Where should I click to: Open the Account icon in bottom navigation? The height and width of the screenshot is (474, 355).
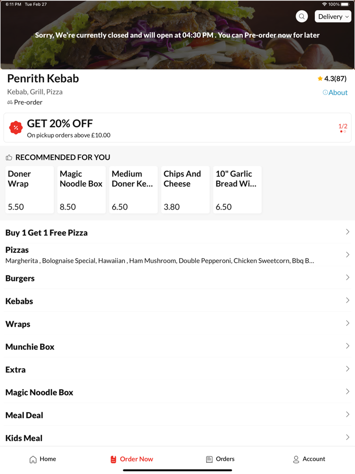[x=295, y=459]
